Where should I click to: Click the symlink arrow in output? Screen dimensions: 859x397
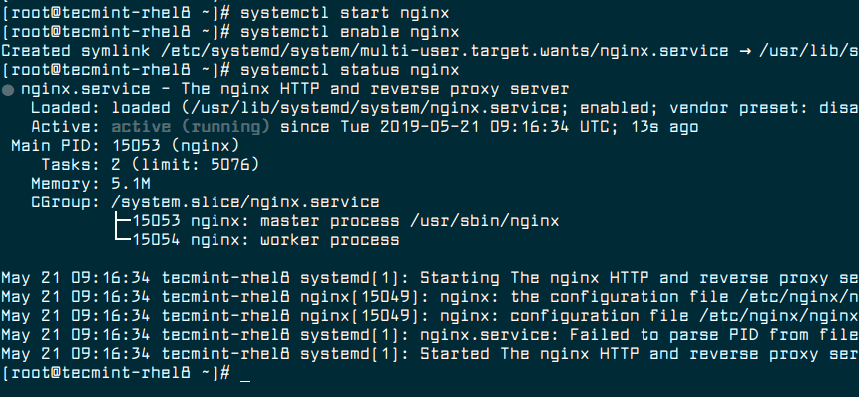click(x=744, y=52)
